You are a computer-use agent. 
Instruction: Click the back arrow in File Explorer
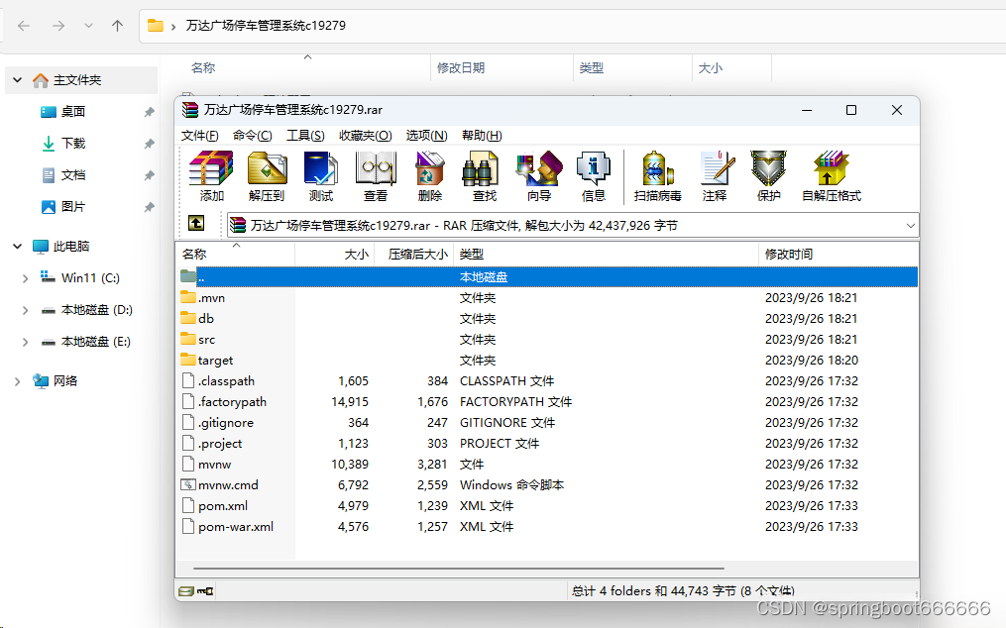24,26
